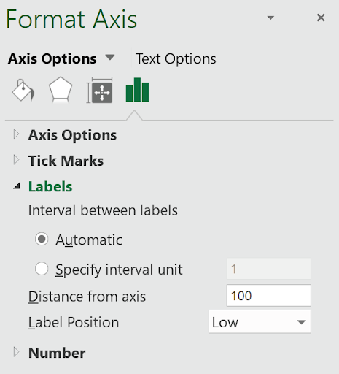Select the Automatic interval radio button
Screen dimensions: 339x374
point(42,240)
